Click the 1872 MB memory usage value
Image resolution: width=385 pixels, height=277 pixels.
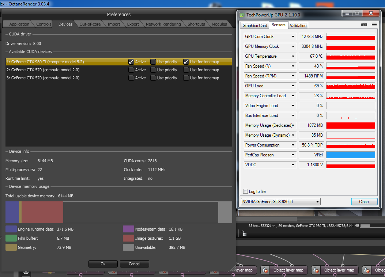(312, 125)
